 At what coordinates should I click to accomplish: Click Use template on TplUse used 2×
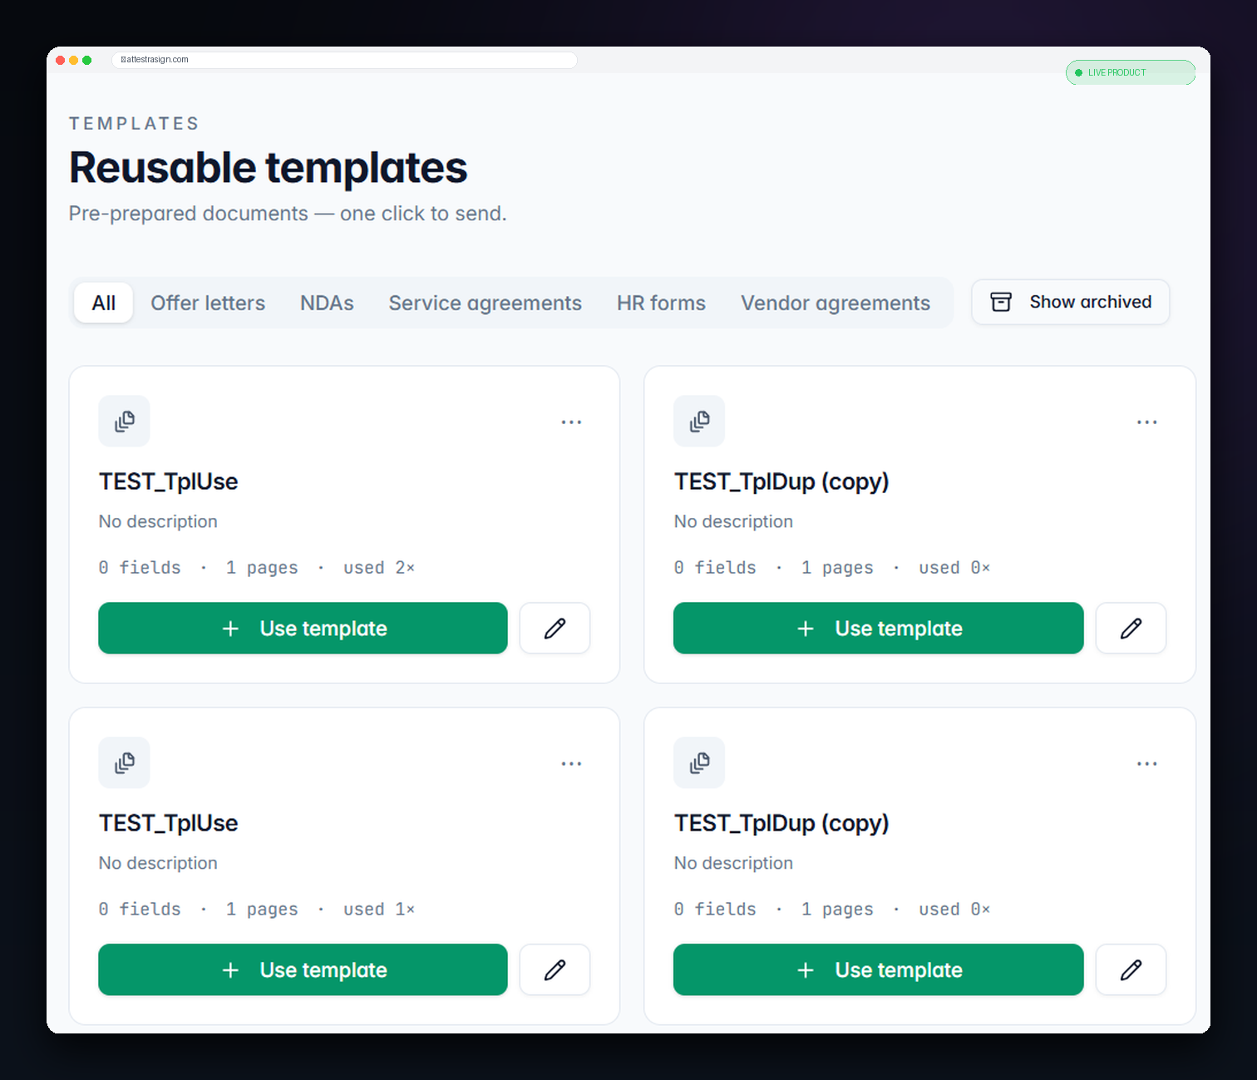pos(303,629)
